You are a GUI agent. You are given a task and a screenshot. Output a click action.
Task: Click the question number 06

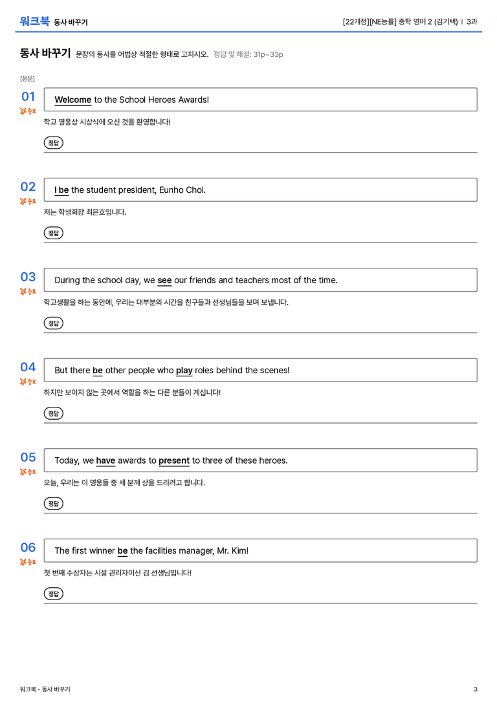pyautogui.click(x=28, y=547)
